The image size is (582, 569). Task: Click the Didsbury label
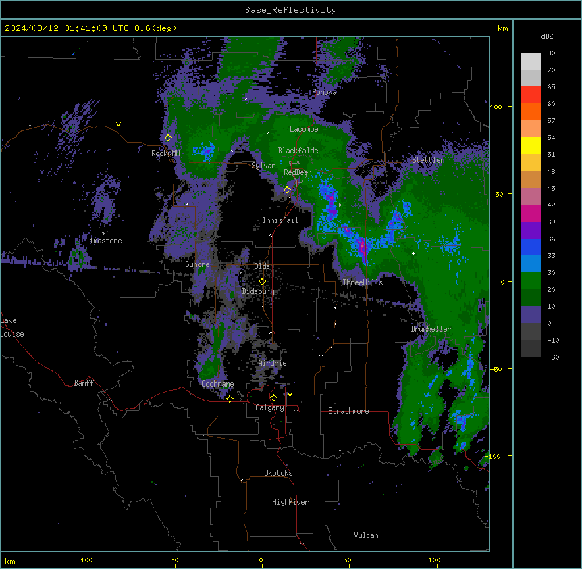point(259,291)
